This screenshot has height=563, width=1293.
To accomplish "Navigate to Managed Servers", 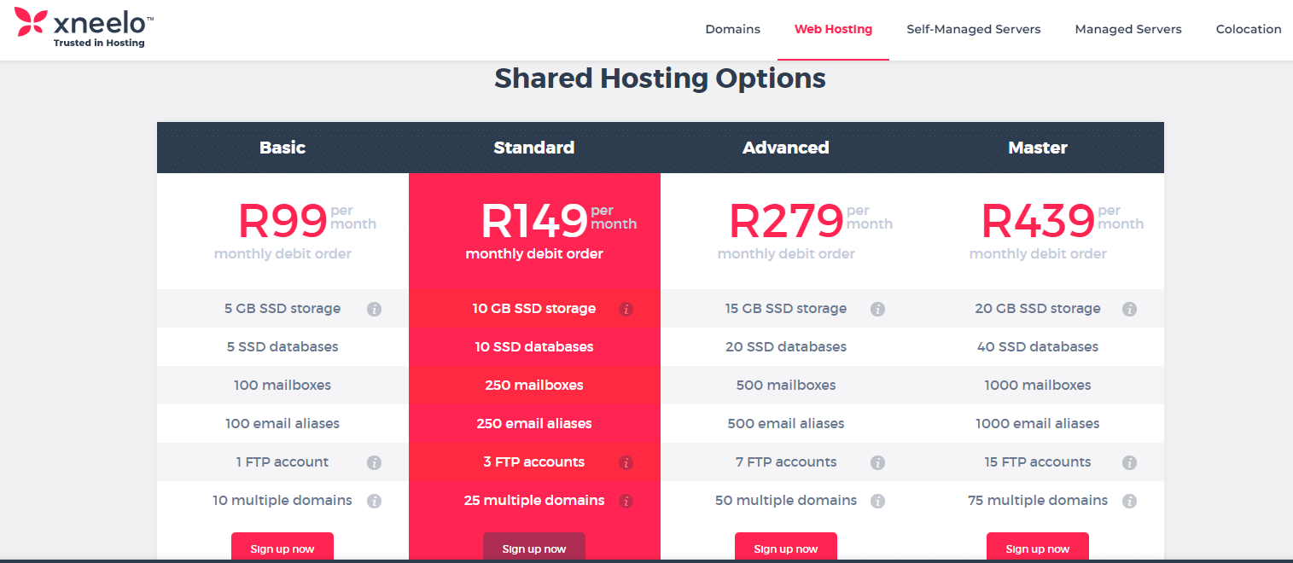I will 1128,28.
